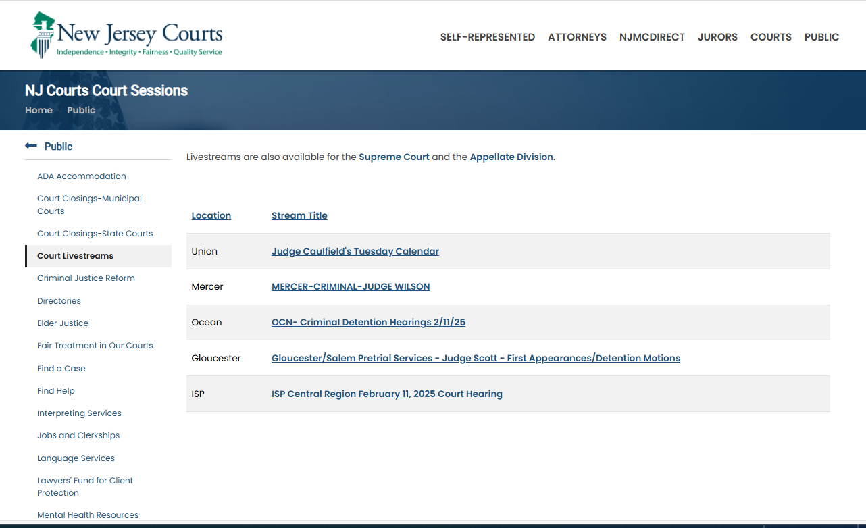Select ADA Accommodation in sidebar
The width and height of the screenshot is (866, 528).
82,176
